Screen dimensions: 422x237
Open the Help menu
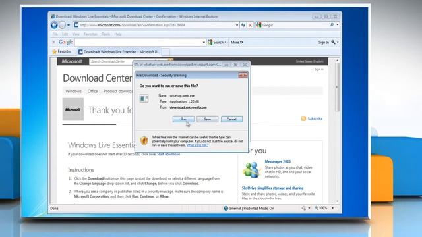pos(118,34)
